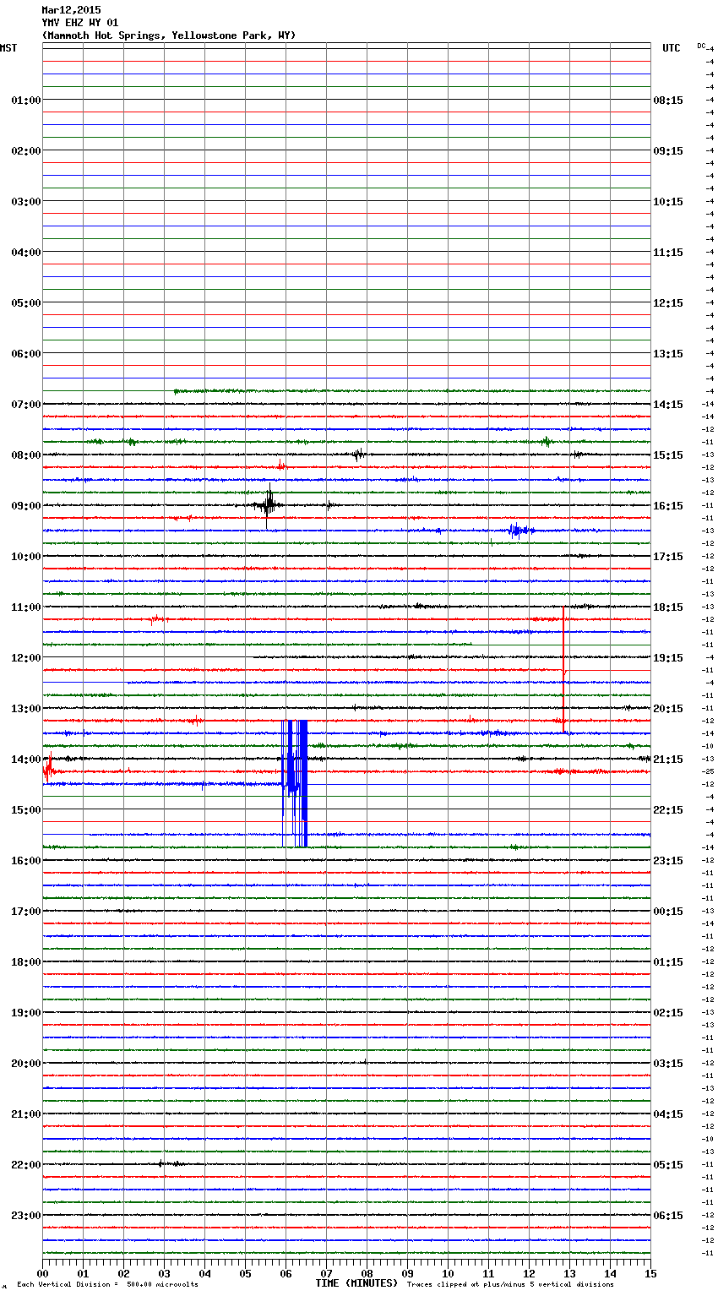Click the 12:15 UTC time label

[668, 303]
